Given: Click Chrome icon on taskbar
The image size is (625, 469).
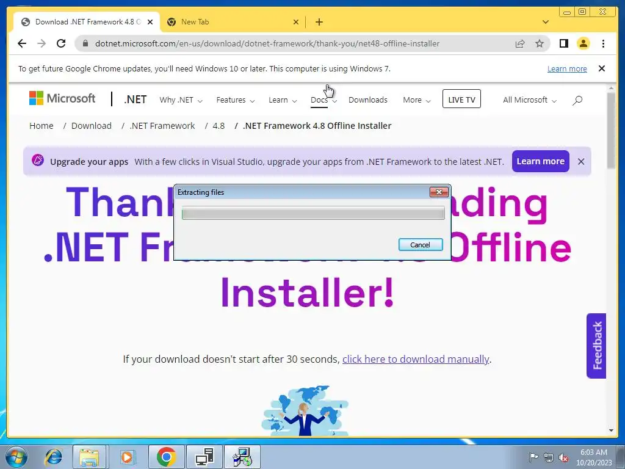Looking at the screenshot, I should [166, 457].
